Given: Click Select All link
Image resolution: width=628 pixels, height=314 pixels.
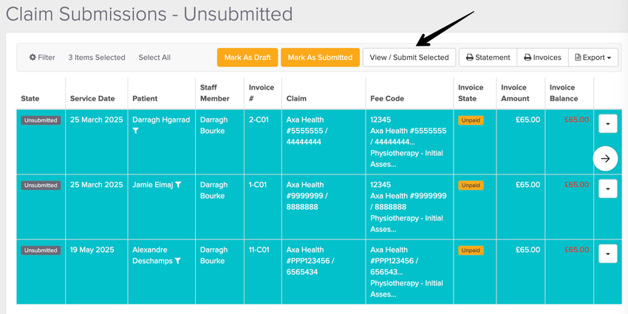Looking at the screenshot, I should (154, 58).
